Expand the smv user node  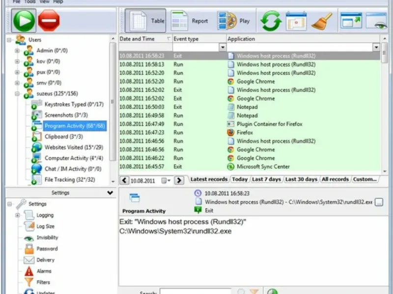[17, 83]
